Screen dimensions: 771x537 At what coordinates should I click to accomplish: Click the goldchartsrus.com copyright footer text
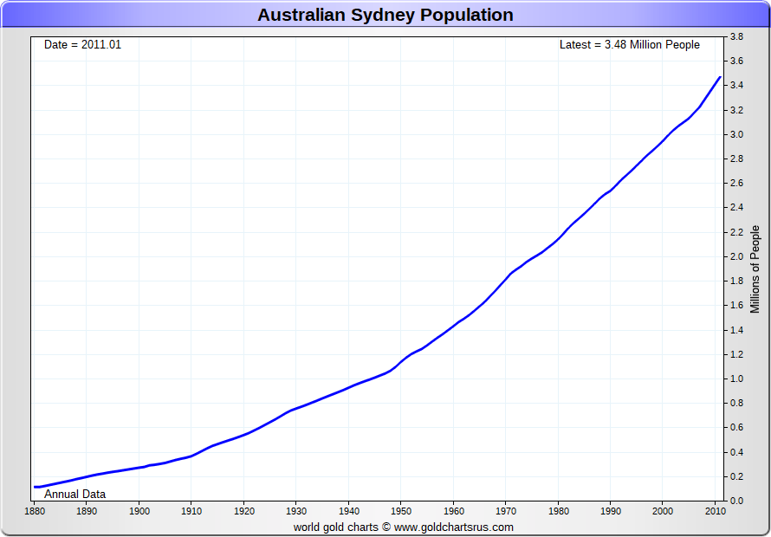(403, 527)
